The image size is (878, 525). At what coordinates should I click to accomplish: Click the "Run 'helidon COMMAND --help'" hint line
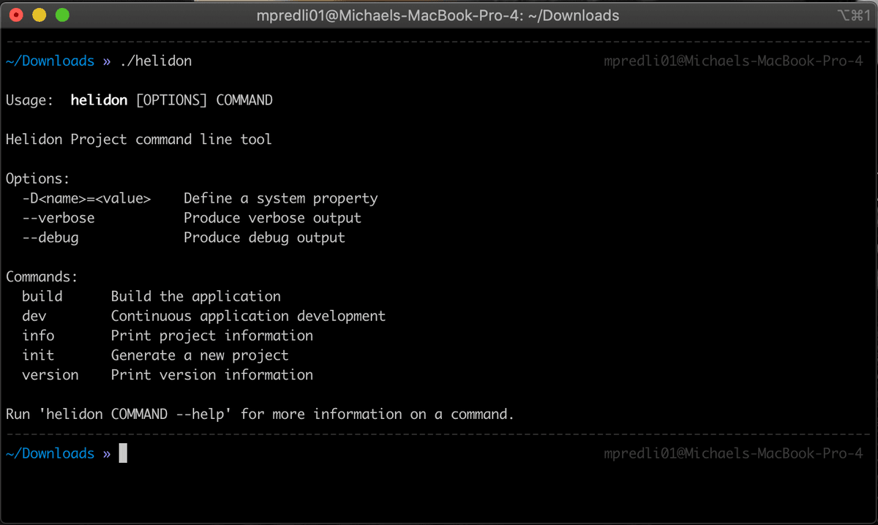click(260, 415)
